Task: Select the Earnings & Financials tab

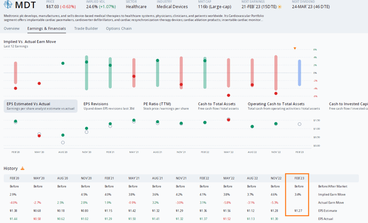Action: tap(47, 28)
